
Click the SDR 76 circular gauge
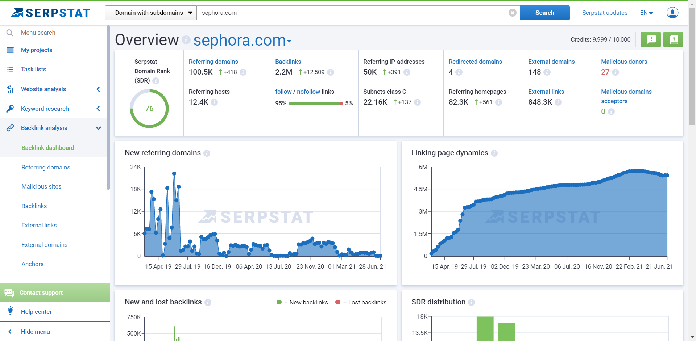tap(149, 109)
